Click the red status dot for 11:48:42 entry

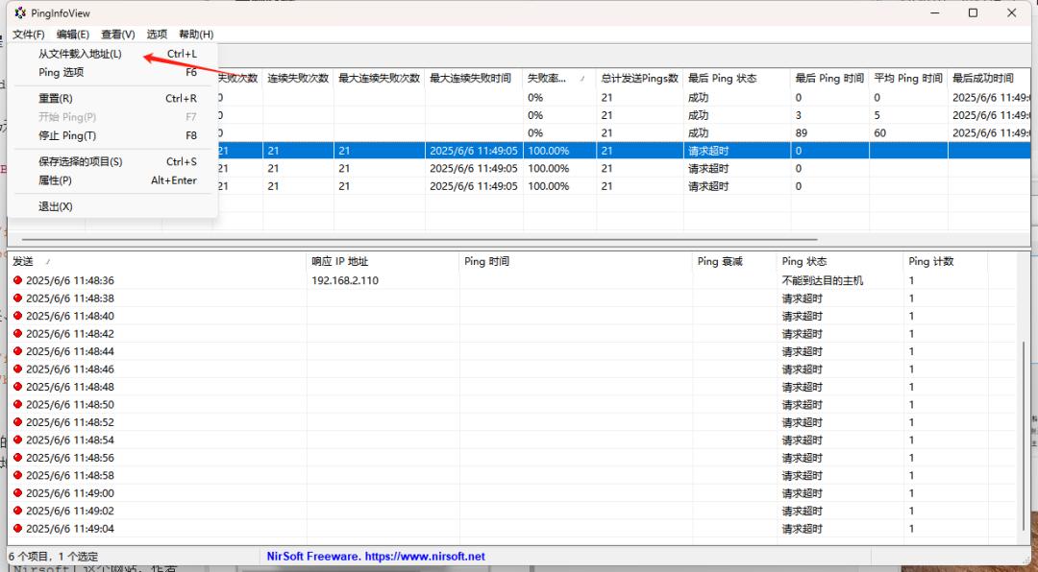pyautogui.click(x=18, y=333)
